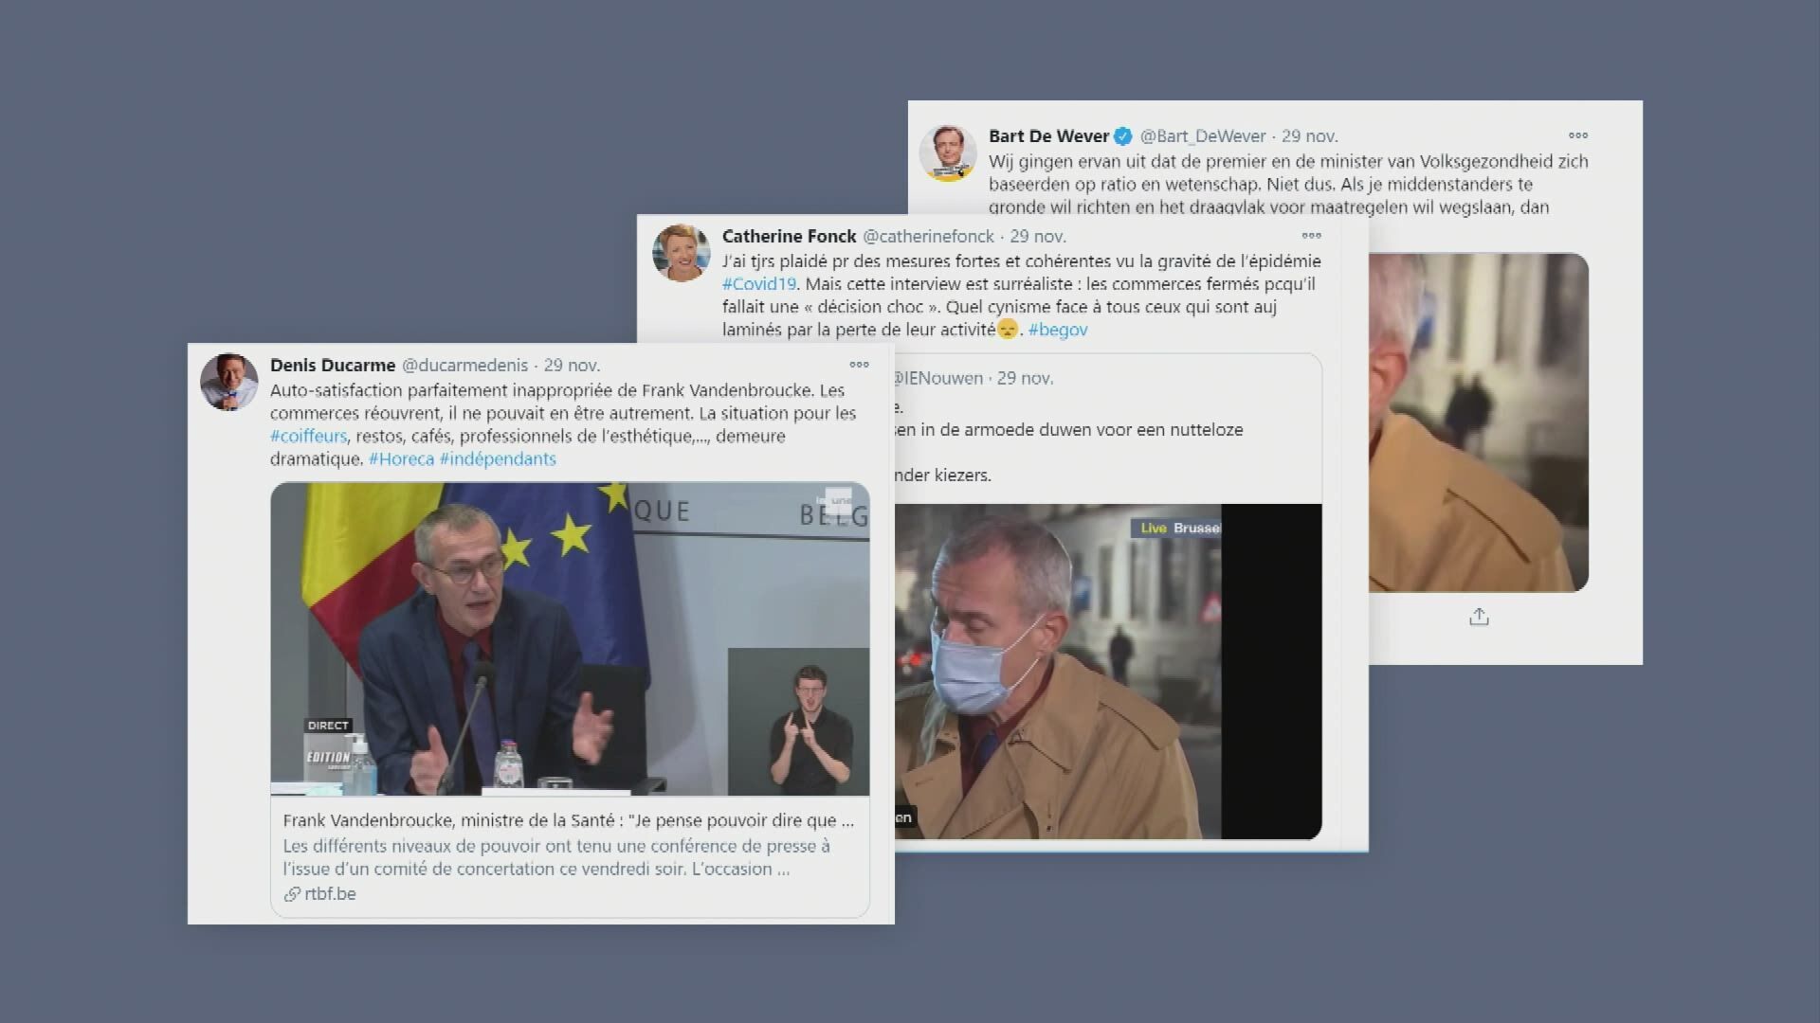Open the @catherinefonck handle
Screen dimensions: 1820x1023
tap(928, 236)
